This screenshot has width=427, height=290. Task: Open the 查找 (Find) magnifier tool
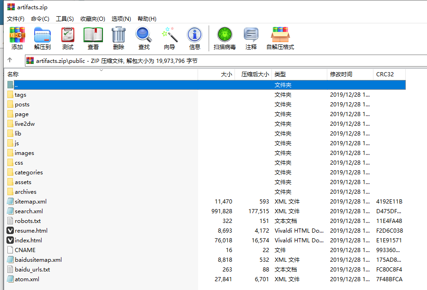[x=144, y=38]
